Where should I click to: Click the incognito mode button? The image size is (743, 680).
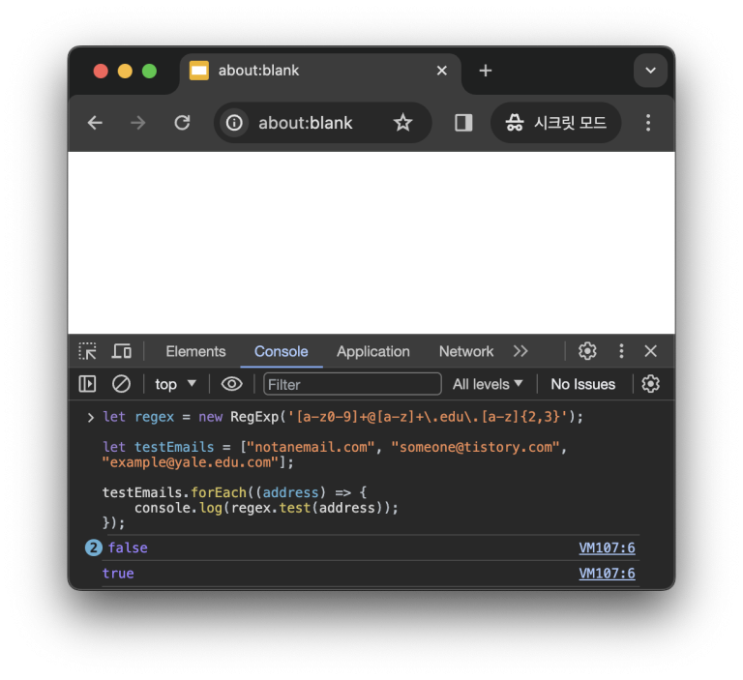point(555,123)
